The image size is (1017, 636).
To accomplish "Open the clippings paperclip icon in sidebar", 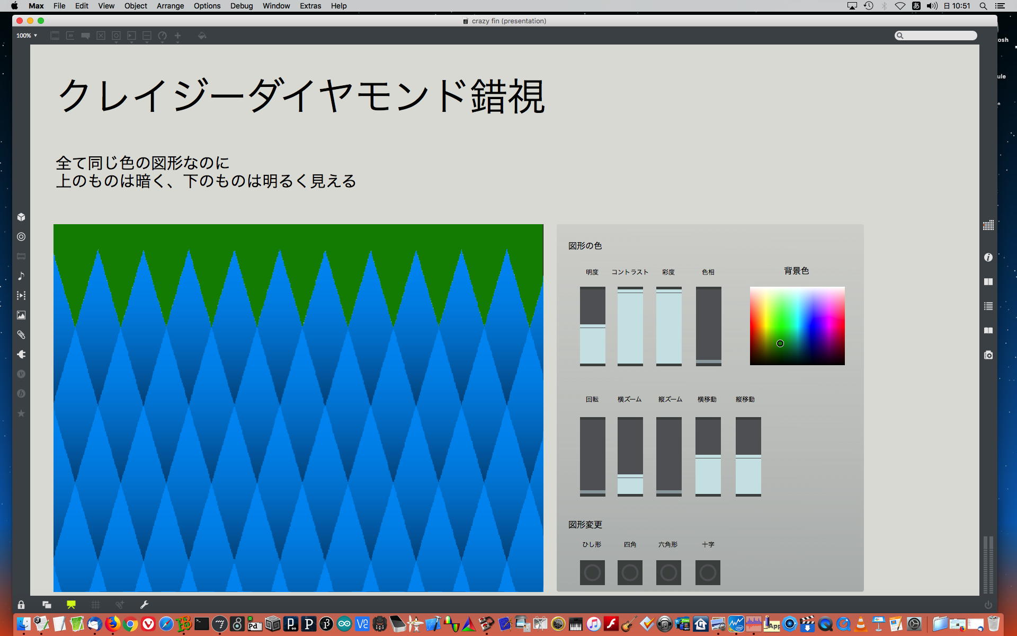I will [21, 335].
